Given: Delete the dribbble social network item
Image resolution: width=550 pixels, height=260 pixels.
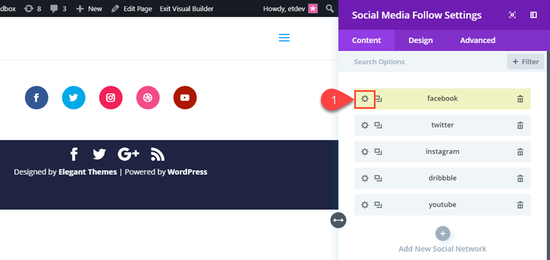Looking at the screenshot, I should click(520, 178).
